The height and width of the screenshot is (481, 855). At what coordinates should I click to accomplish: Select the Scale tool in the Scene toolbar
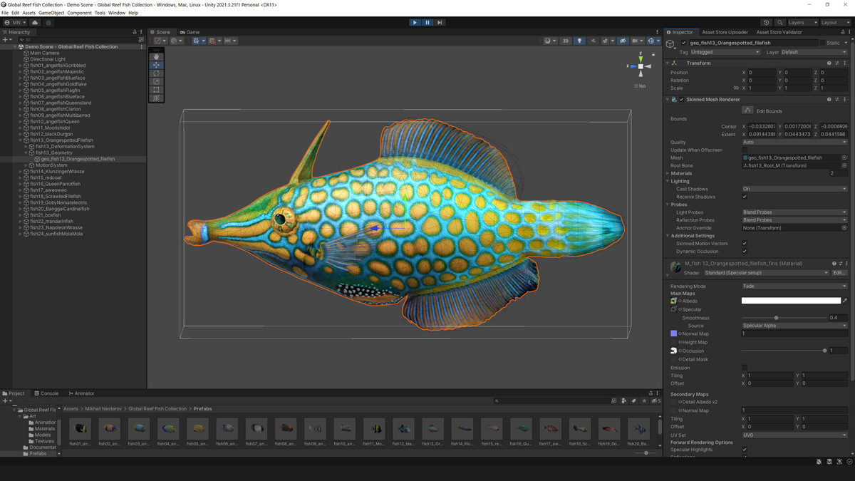(x=156, y=82)
